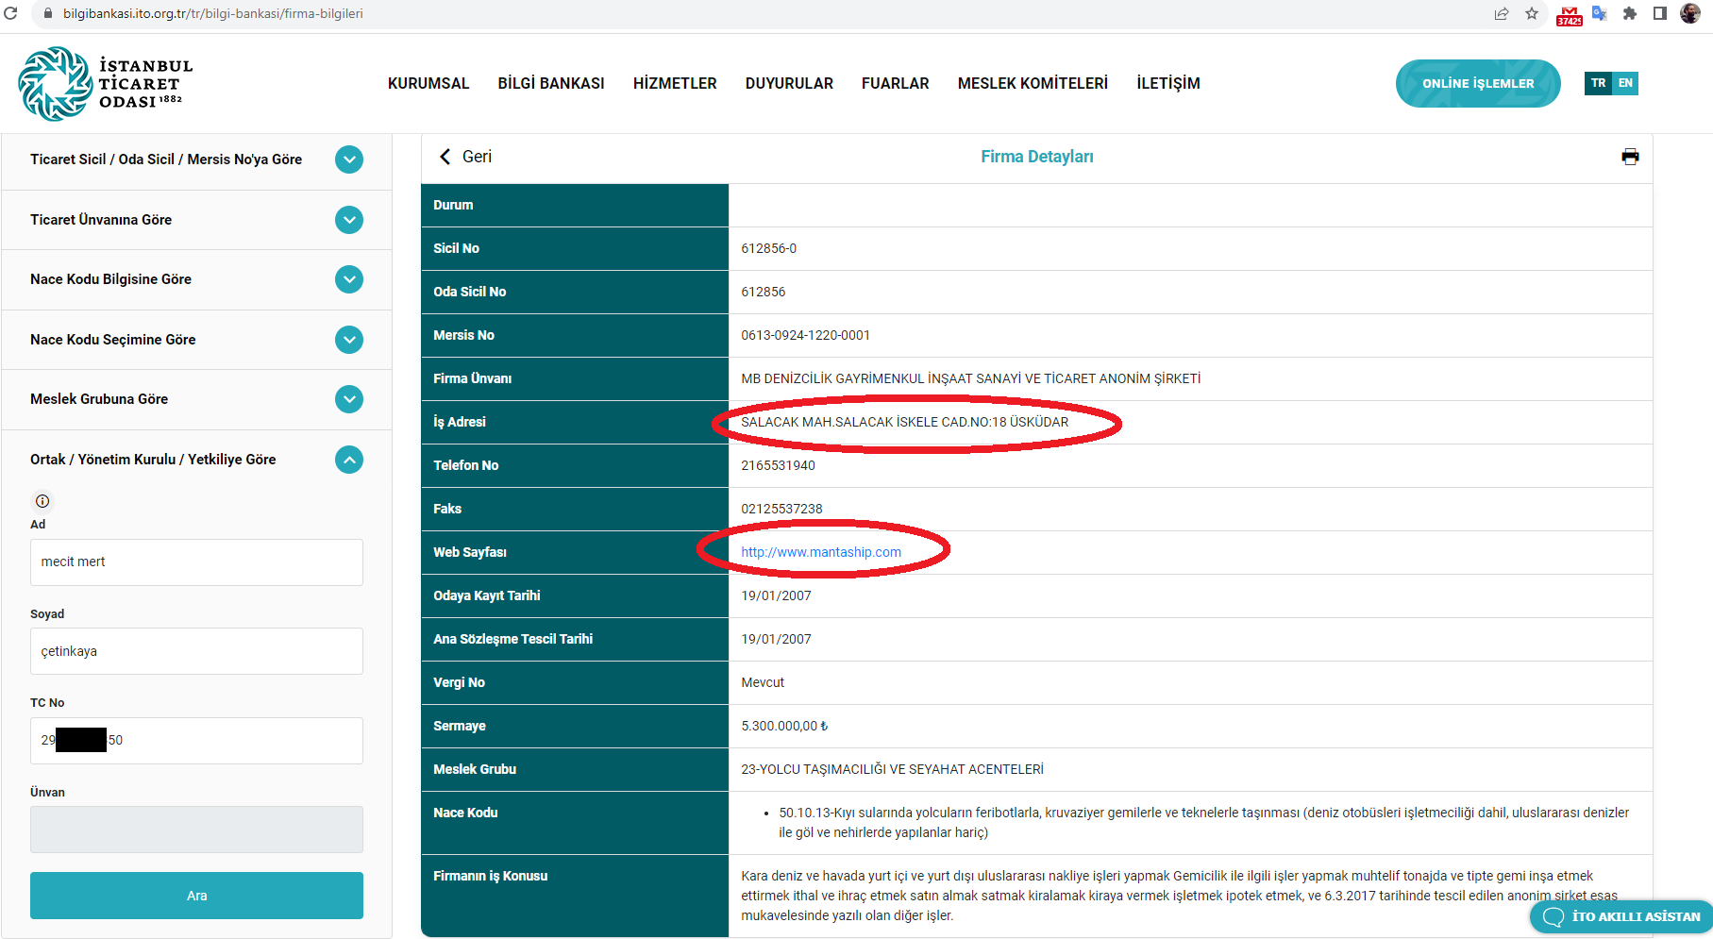Screen dimensions: 1713x939
Task: Click the Sicil No value 612856-0
Action: 769,248
